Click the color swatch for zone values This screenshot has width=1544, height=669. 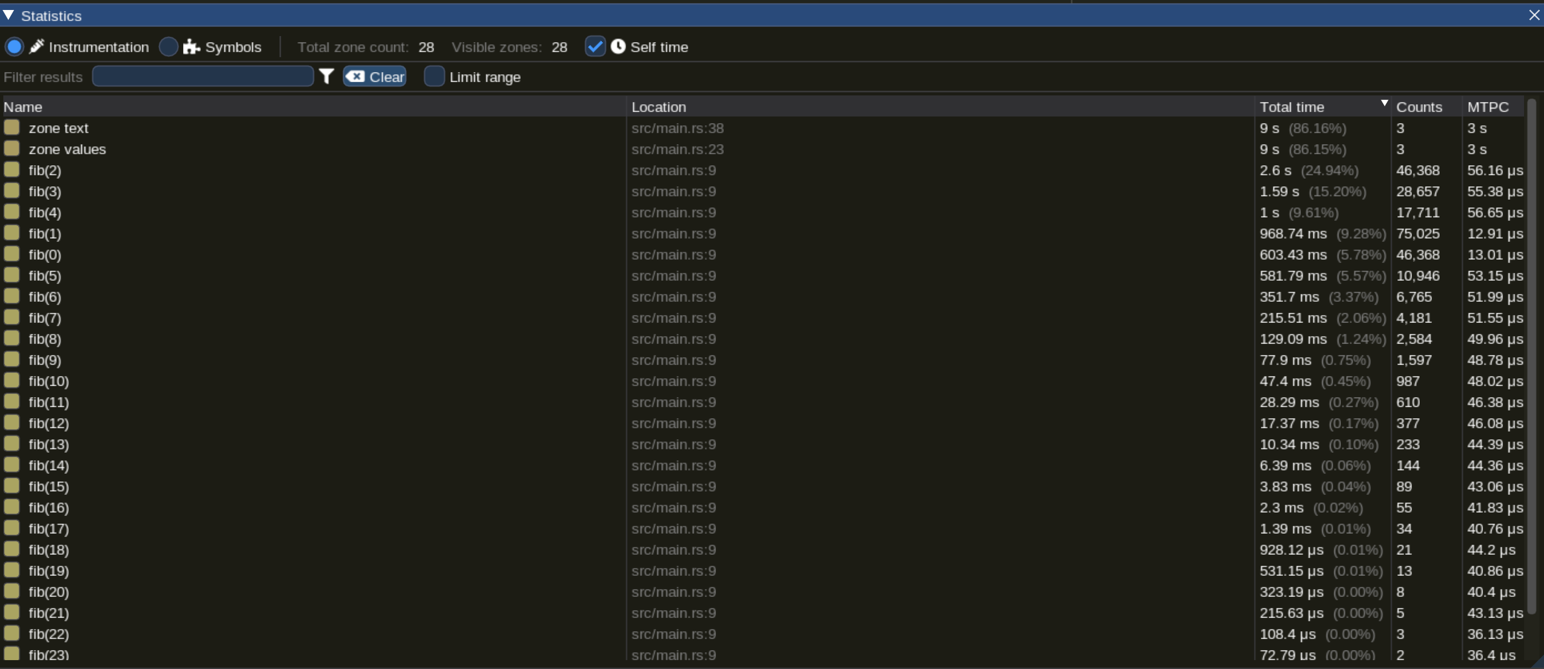pos(12,149)
